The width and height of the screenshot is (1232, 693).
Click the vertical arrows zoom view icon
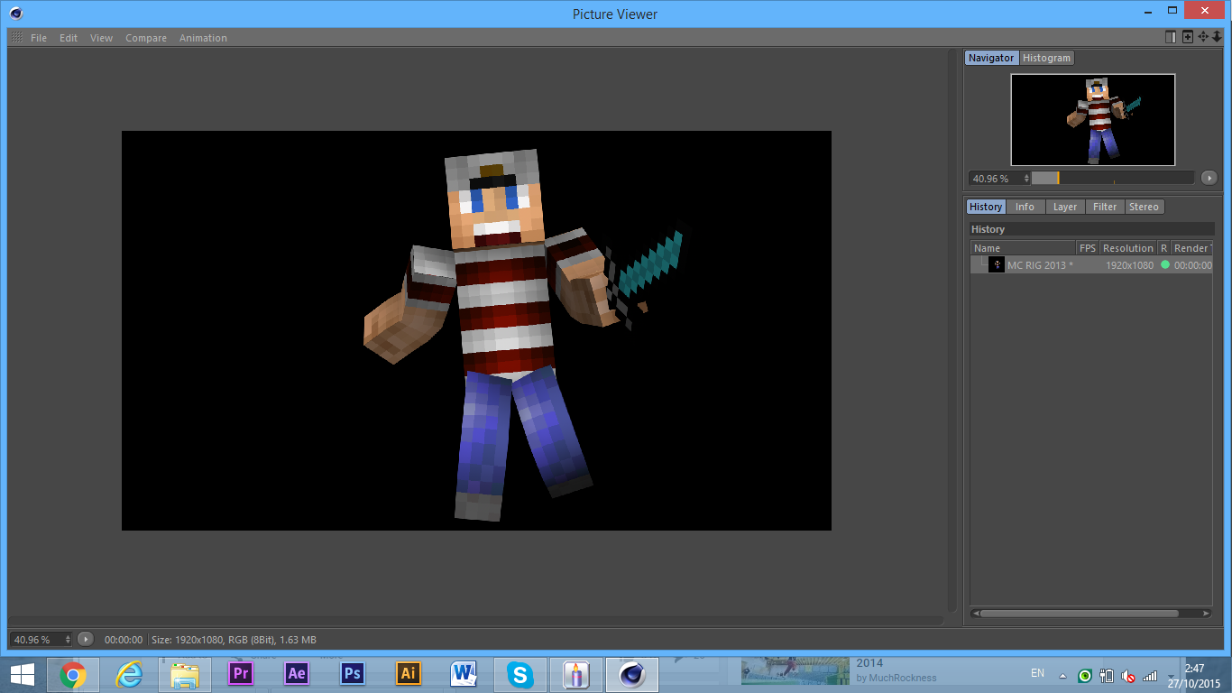tap(1216, 37)
